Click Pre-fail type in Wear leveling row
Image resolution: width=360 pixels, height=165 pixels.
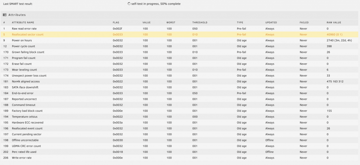[242, 70]
